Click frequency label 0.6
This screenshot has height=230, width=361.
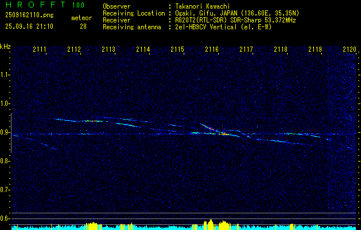point(4,218)
